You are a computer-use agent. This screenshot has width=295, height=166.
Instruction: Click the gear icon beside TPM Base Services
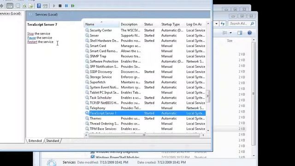pos(87,129)
